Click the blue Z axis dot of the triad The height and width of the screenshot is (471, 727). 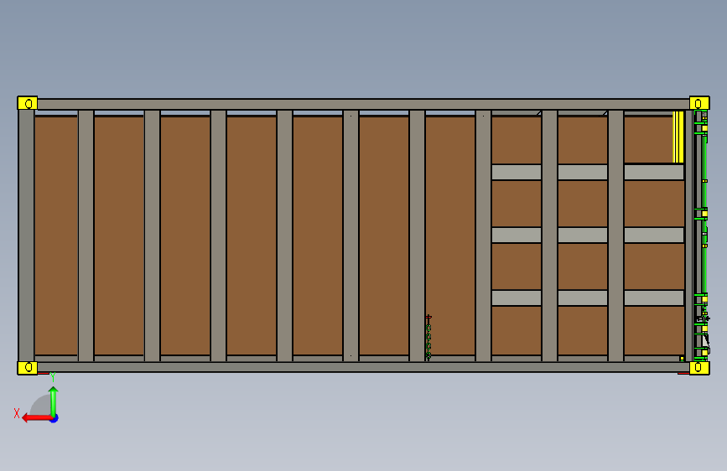pos(55,418)
